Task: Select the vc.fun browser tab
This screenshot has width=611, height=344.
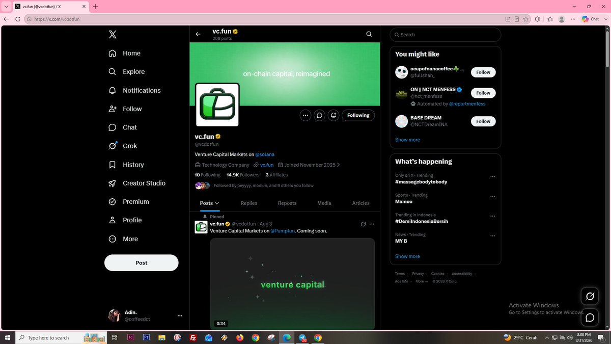Action: pyautogui.click(x=50, y=7)
